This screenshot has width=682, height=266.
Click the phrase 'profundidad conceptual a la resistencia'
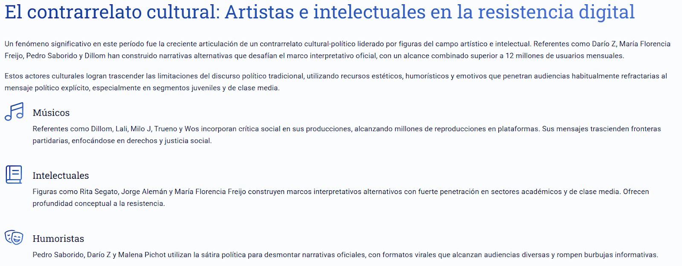[98, 204]
